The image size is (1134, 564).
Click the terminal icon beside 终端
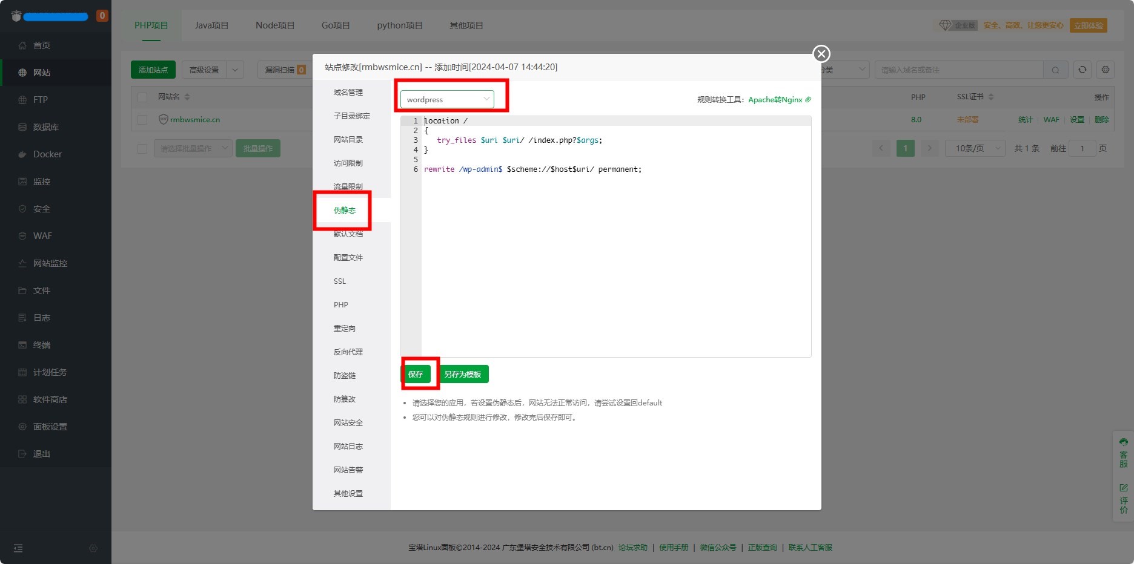[22, 345]
